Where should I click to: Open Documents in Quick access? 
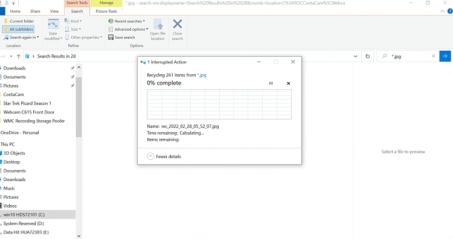[14, 77]
